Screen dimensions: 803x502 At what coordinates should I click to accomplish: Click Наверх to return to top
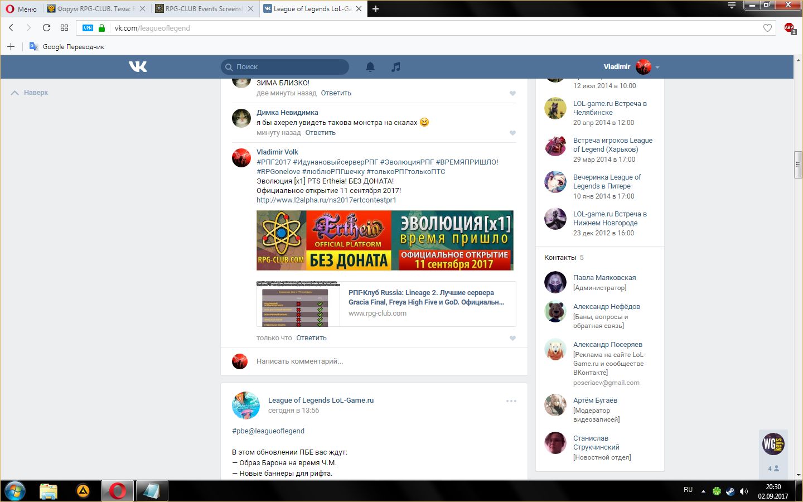(x=30, y=93)
